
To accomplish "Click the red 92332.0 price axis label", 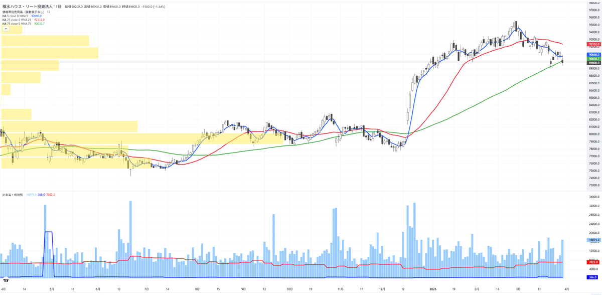I will (x=593, y=44).
